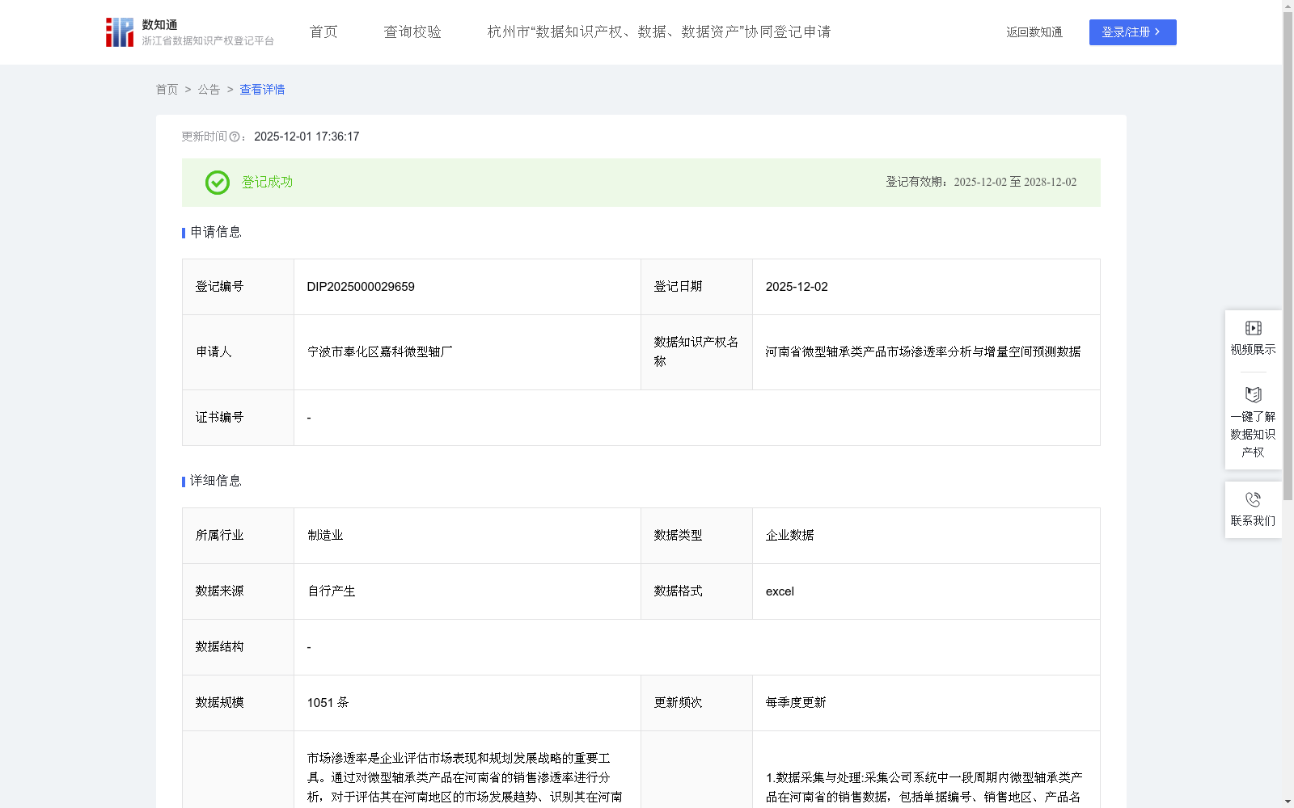Click the help icon beside 更新时间
Screen dimensions: 1294x808
(x=235, y=137)
